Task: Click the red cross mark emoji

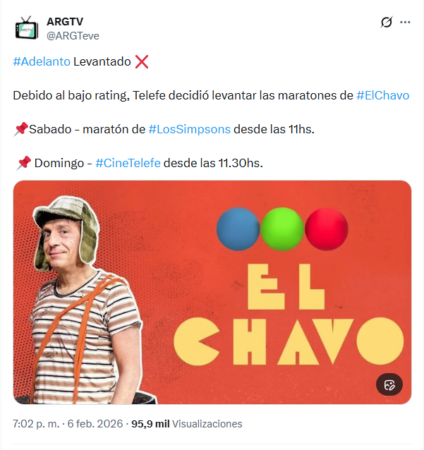Action: [x=142, y=61]
